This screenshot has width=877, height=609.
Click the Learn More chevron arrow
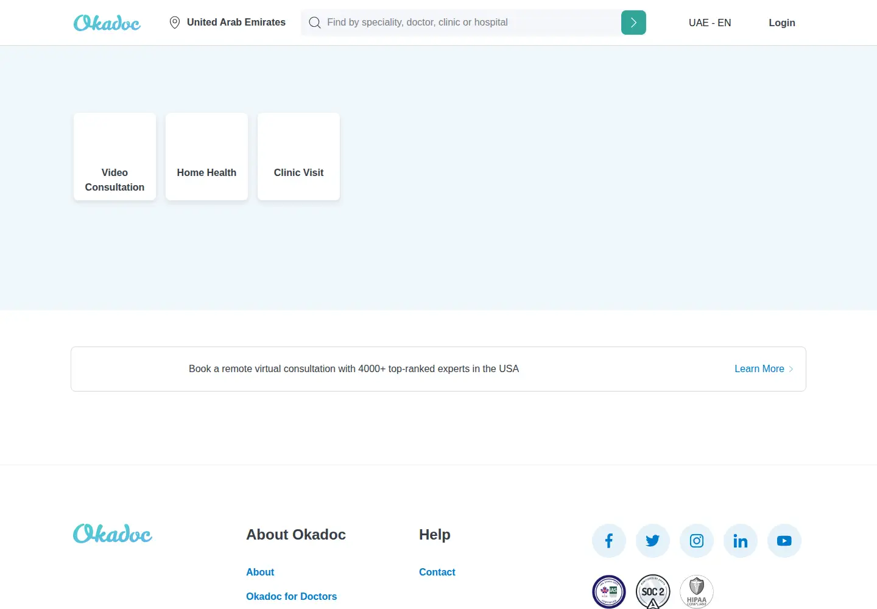(791, 369)
